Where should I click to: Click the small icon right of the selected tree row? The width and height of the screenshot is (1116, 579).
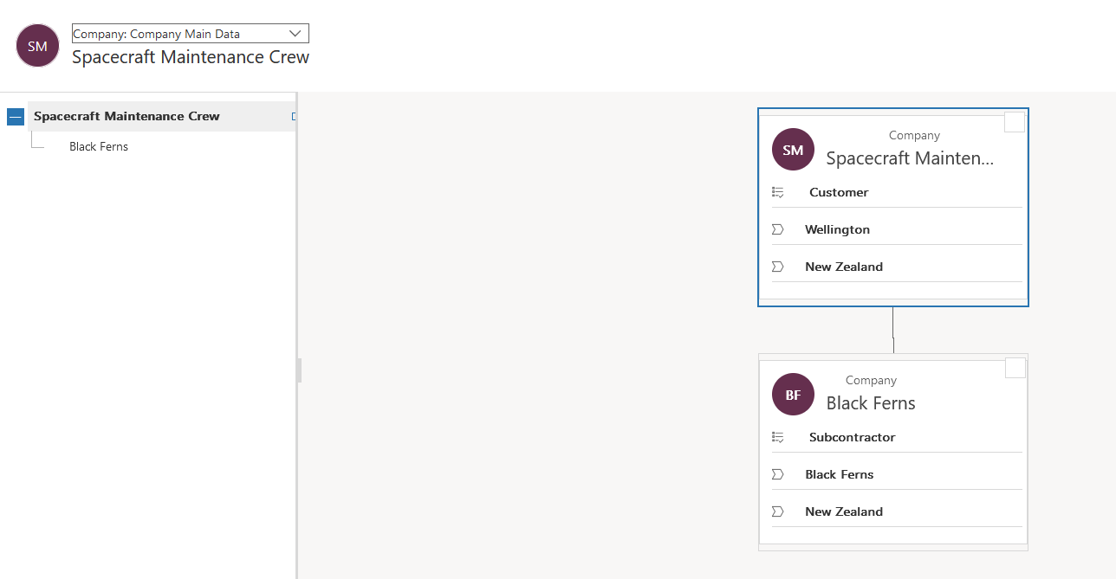(x=294, y=116)
